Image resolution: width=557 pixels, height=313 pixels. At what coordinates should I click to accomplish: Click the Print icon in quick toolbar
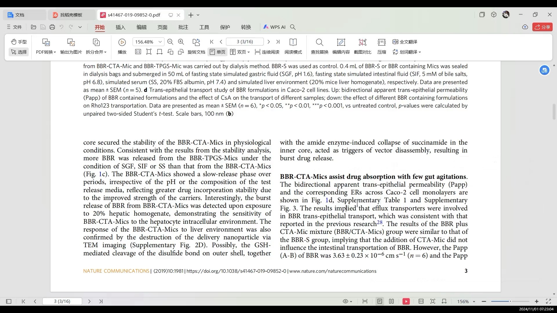coord(52,27)
